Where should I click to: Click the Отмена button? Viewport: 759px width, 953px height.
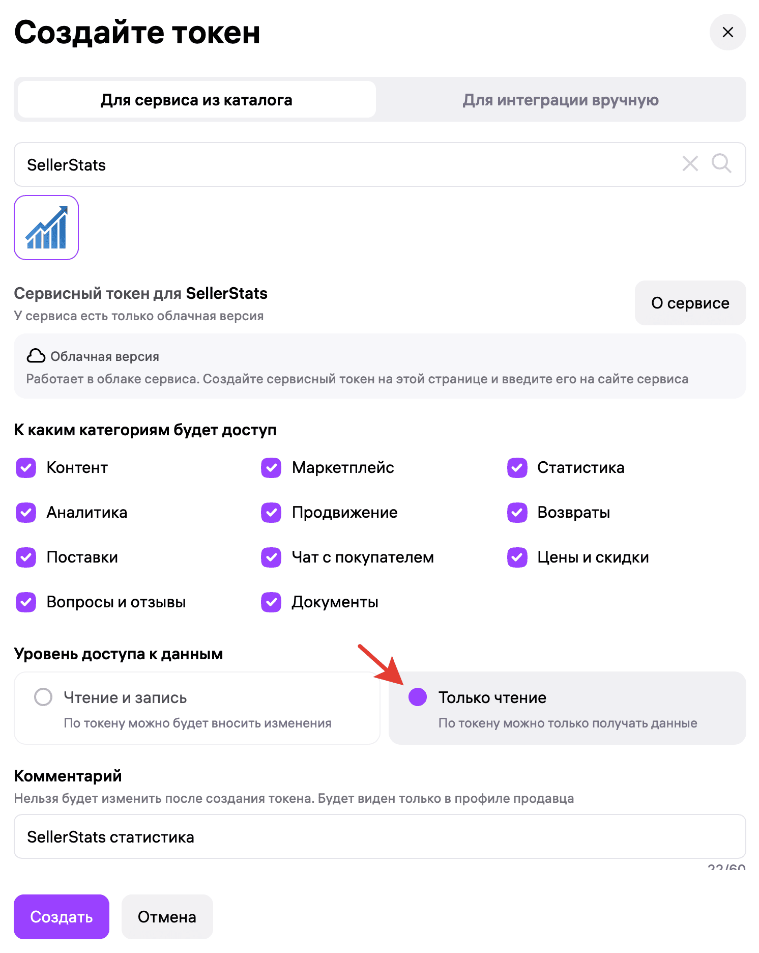point(167,916)
